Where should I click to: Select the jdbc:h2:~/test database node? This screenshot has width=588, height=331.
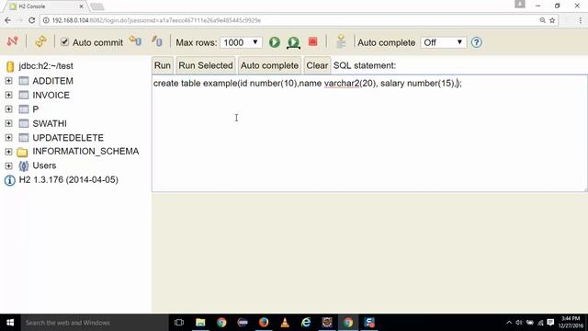coord(46,66)
